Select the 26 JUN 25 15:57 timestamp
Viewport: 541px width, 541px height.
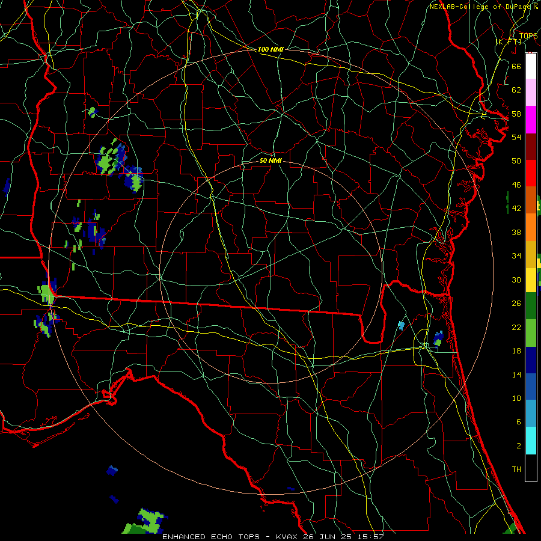point(343,537)
